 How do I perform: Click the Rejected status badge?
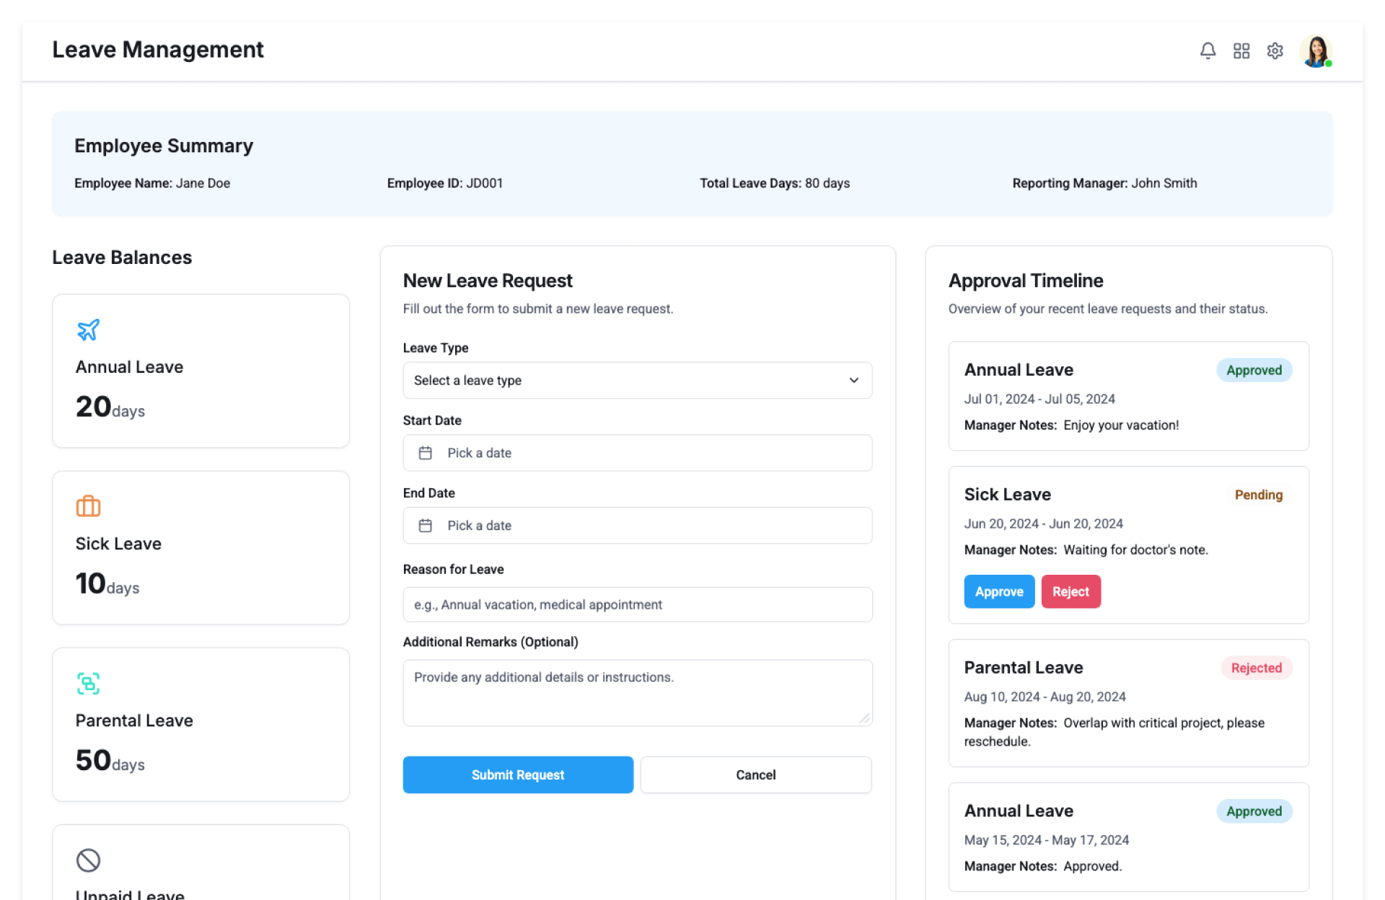click(x=1256, y=668)
